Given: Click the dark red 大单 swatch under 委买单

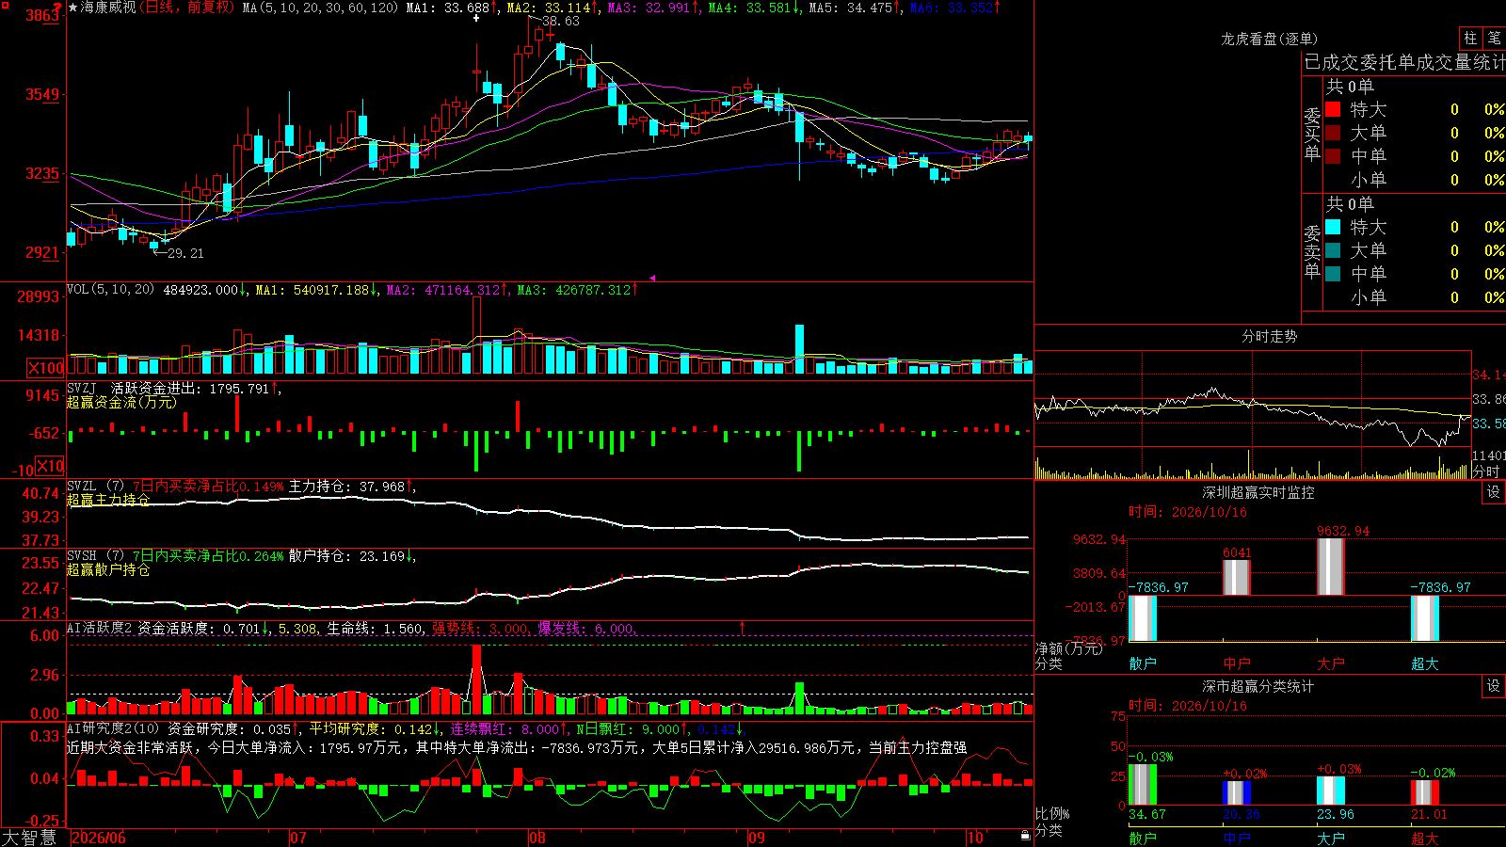Looking at the screenshot, I should coord(1333,133).
